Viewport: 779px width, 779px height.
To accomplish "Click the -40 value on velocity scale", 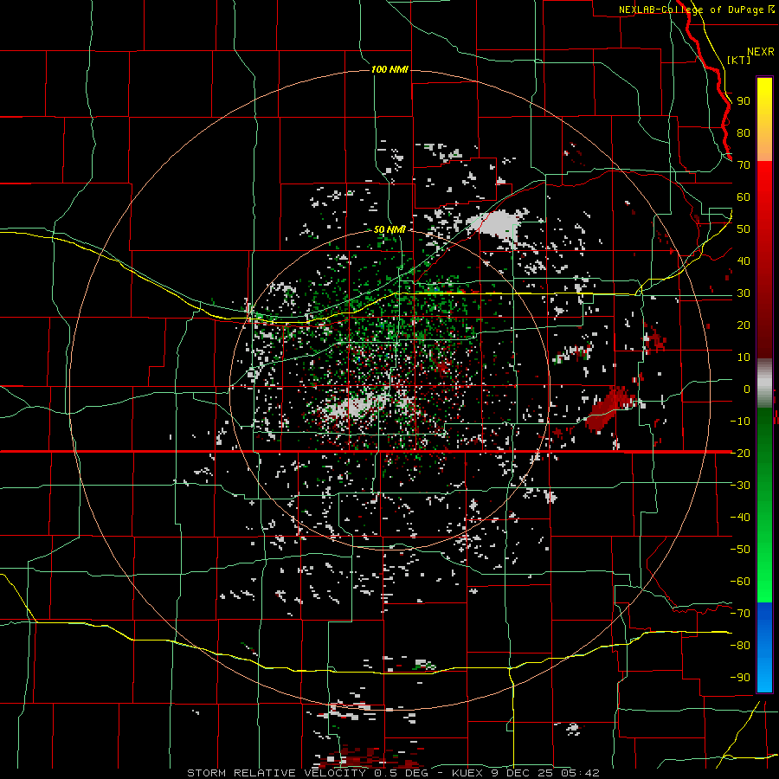I will pos(740,518).
